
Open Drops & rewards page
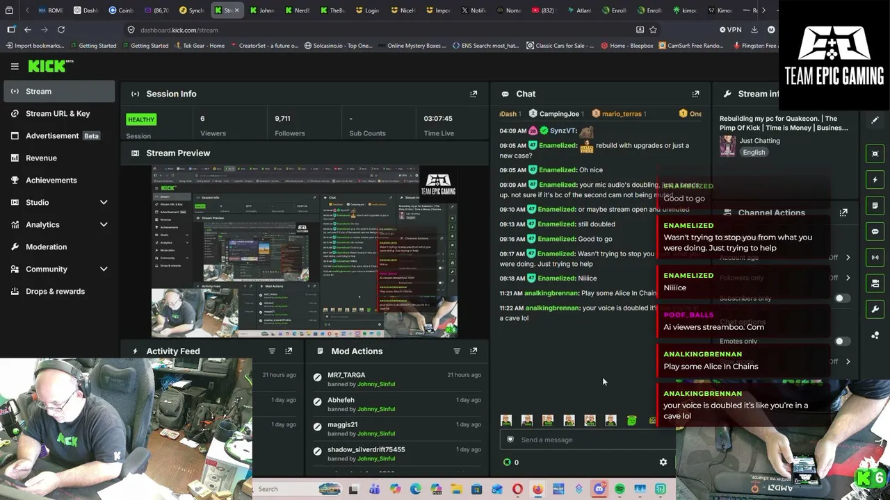pos(59,291)
